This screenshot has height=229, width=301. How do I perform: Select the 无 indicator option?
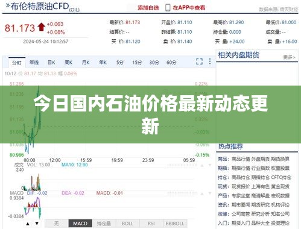[57, 224]
